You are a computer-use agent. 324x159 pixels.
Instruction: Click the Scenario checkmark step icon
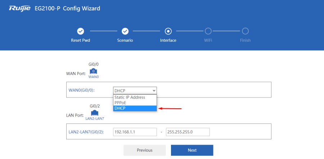(x=125, y=31)
